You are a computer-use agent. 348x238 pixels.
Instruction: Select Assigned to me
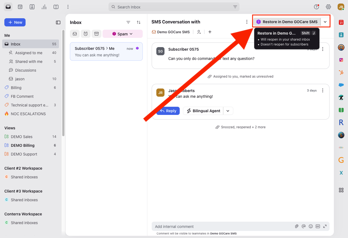(30, 53)
